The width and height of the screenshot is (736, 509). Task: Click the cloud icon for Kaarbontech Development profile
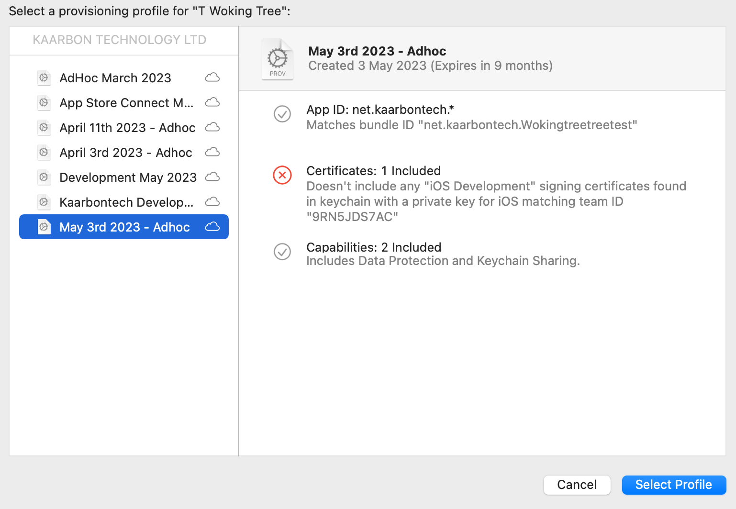(x=212, y=202)
